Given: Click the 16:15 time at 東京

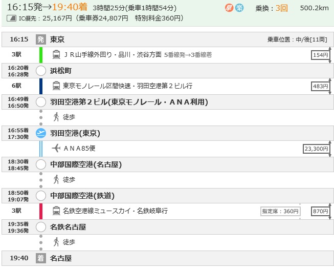Looking at the screenshot, I should coord(19,39).
